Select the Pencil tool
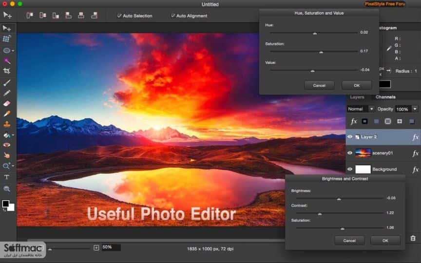 [x=7, y=93]
